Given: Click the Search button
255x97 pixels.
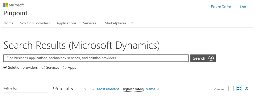Looking at the screenshot, I should pyautogui.click(x=203, y=58).
